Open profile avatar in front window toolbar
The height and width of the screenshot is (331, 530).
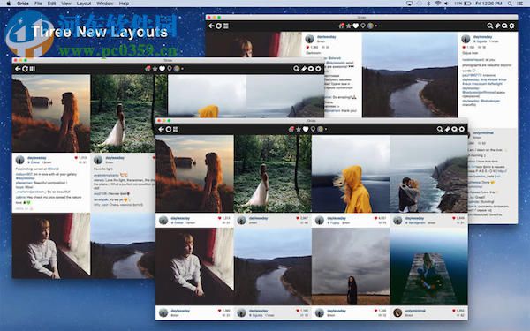(320, 129)
